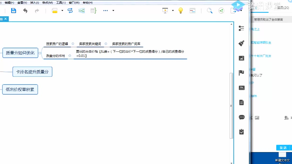Viewport: 292px width, 164px height.
Task: Open the 插入(I) menu
Action: pyautogui.click(x=35, y=3)
